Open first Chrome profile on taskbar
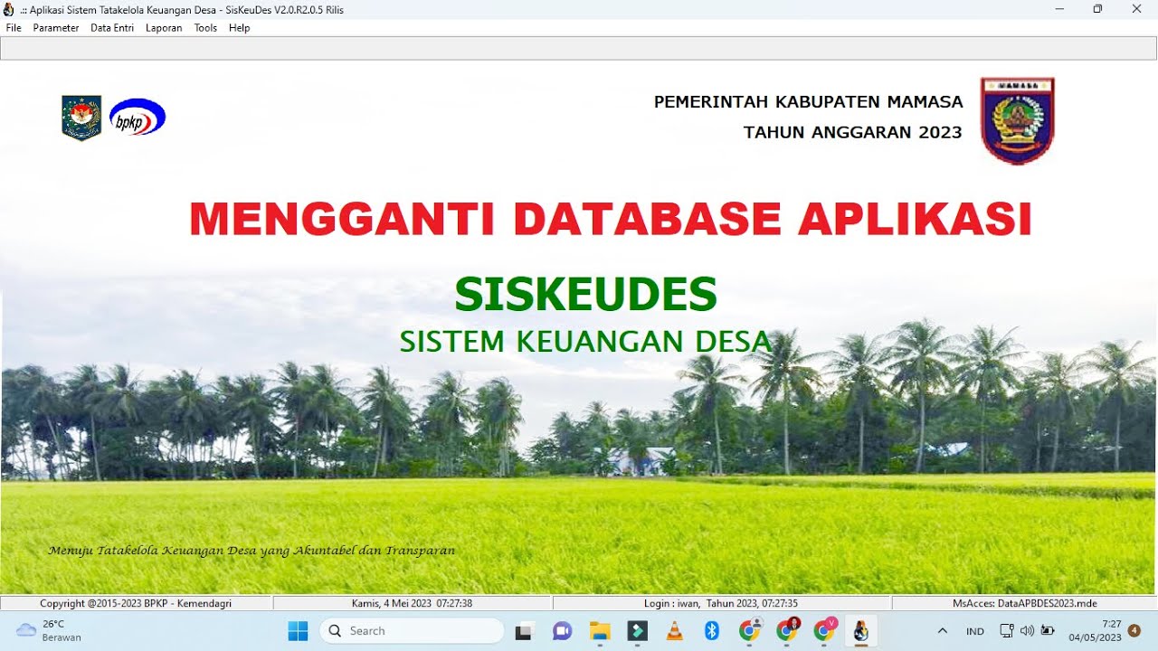 click(750, 630)
